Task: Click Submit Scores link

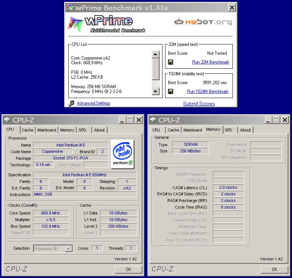Action: pos(199,104)
